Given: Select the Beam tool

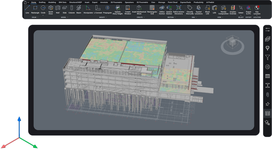Looking at the screenshot, I should click(79, 9).
